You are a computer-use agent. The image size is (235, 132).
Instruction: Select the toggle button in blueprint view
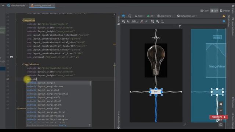point(217,92)
